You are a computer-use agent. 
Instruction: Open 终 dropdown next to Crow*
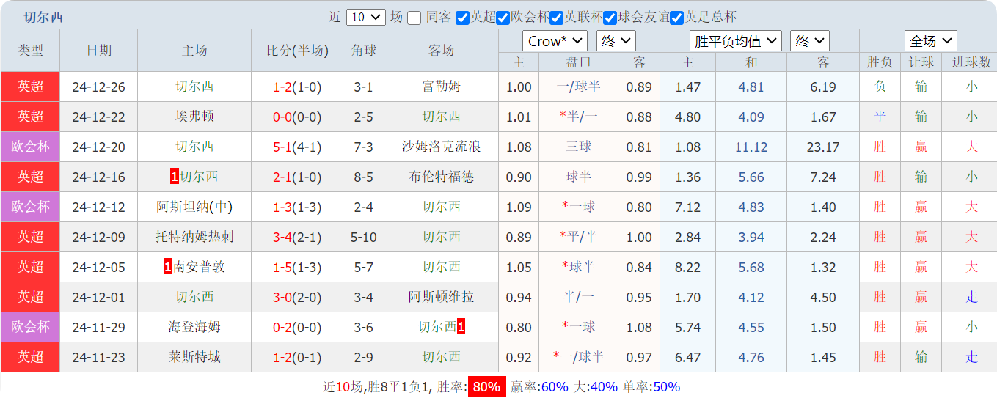click(x=616, y=41)
